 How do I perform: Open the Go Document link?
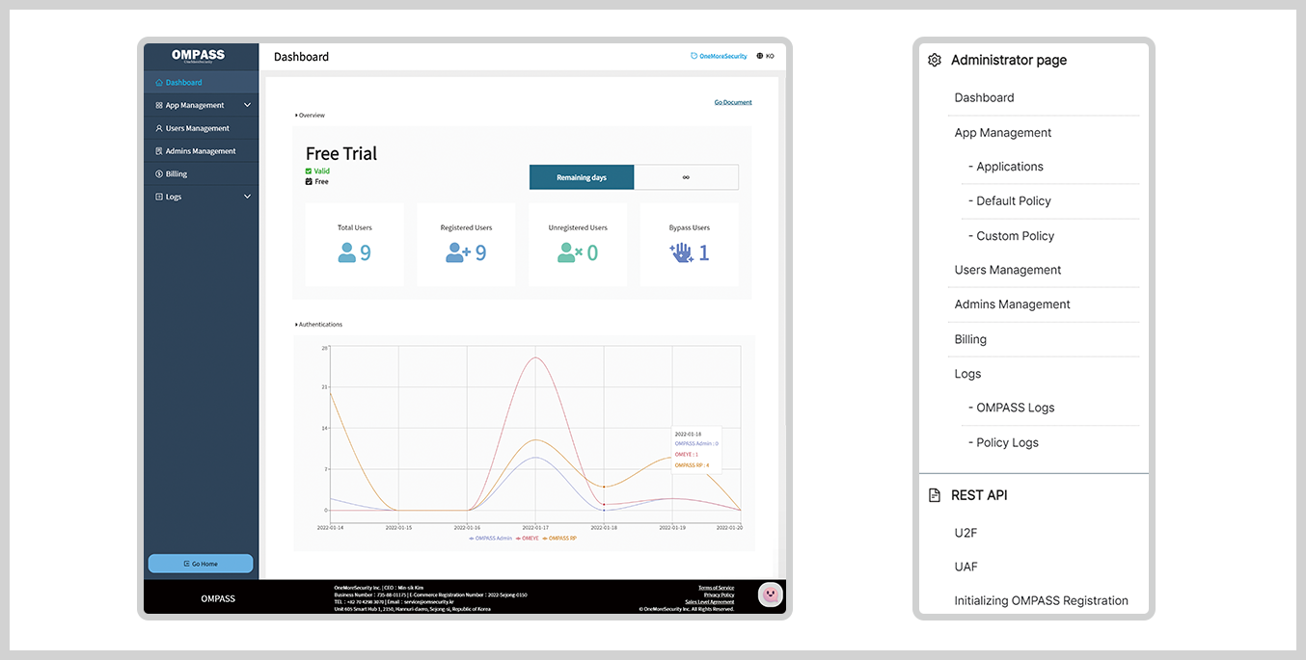(732, 102)
